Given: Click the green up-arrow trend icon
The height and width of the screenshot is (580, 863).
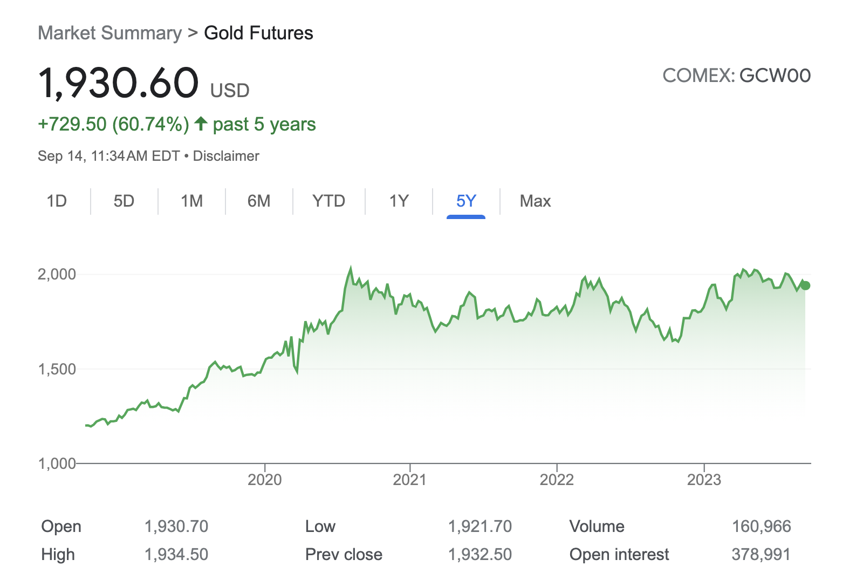Looking at the screenshot, I should tap(201, 124).
